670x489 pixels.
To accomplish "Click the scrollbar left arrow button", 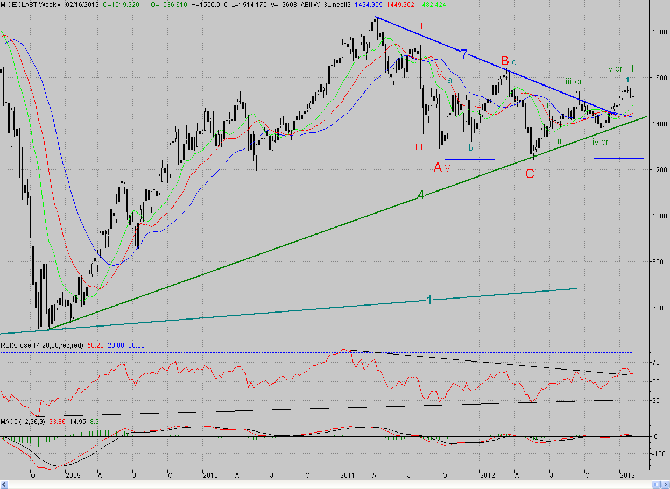I will pos(4,484).
